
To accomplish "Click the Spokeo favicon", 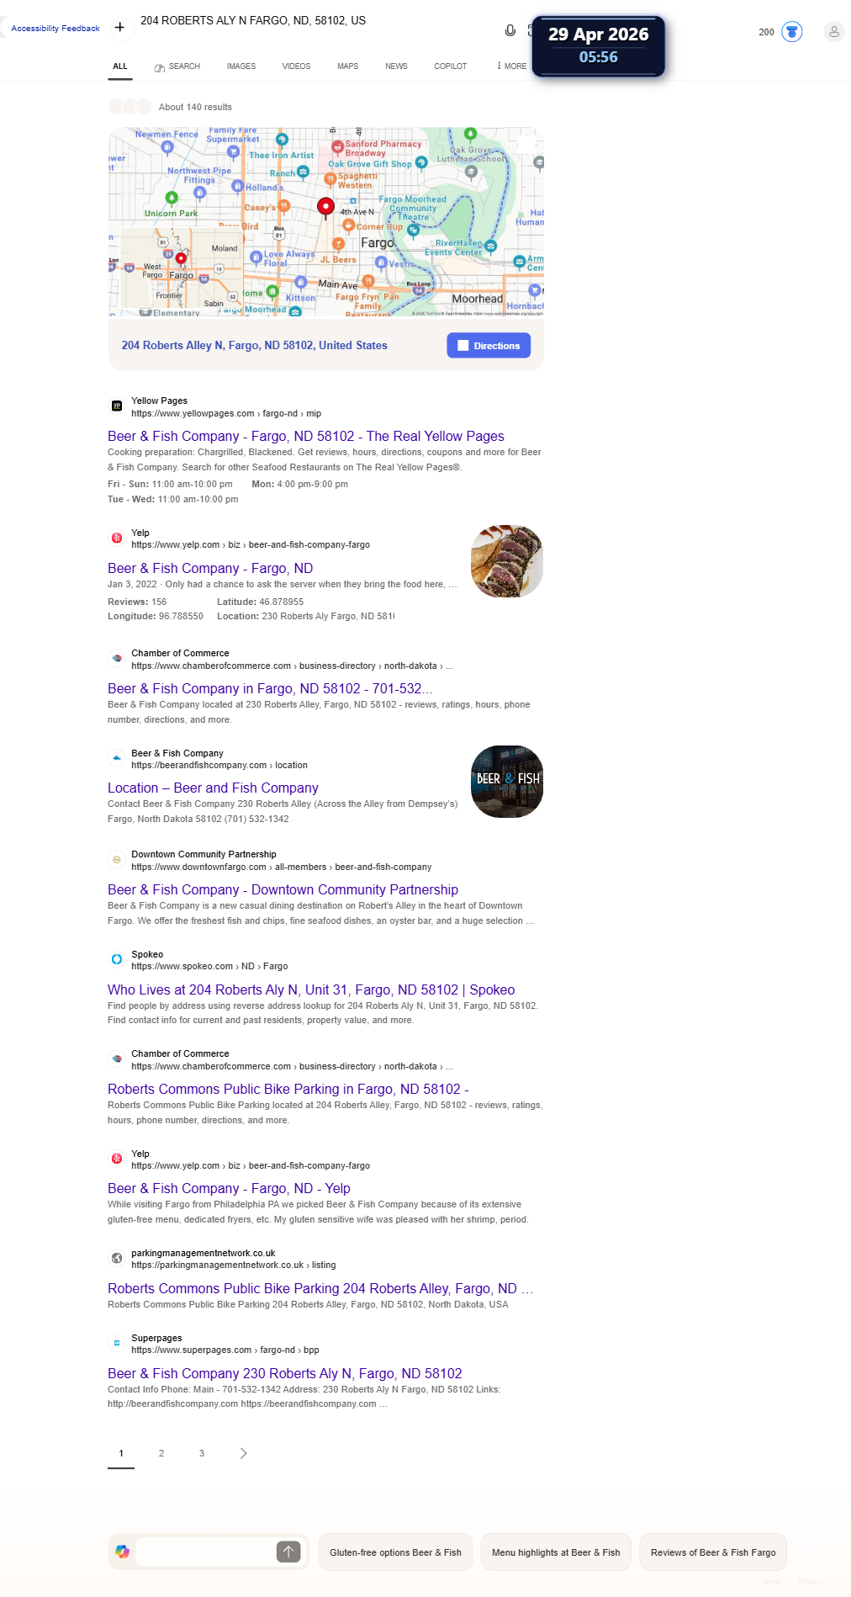I will tap(117, 959).
